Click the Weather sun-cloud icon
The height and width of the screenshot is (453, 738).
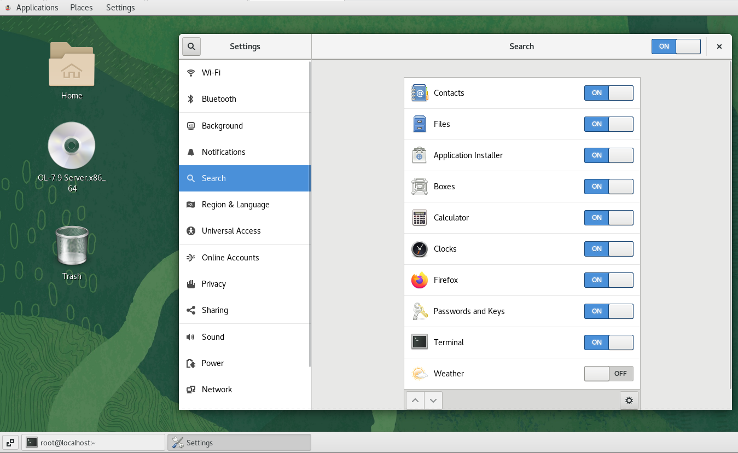click(x=420, y=374)
